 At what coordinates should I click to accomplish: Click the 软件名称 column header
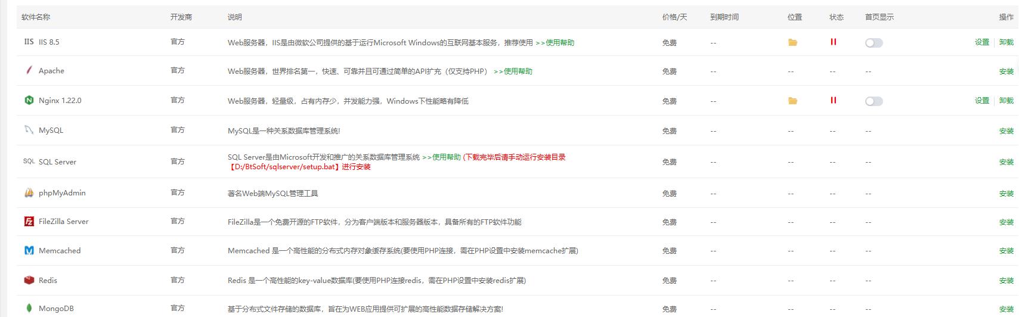(x=36, y=17)
